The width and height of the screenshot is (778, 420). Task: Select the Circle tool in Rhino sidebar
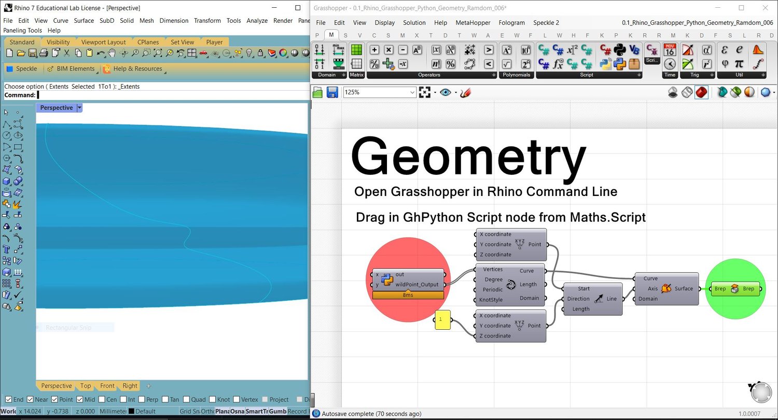7,135
